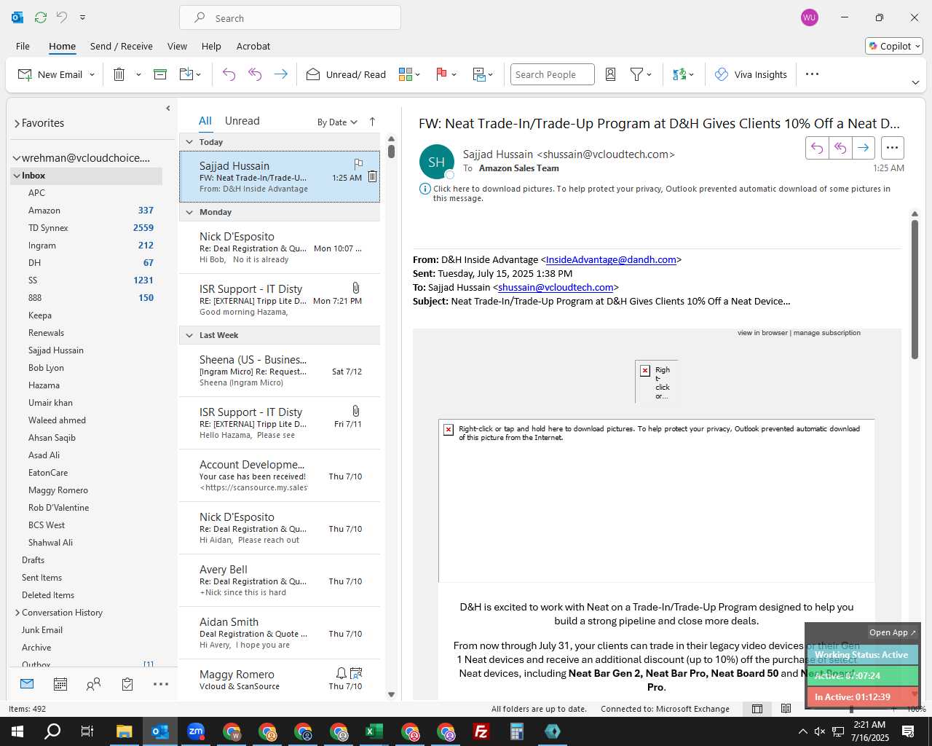Viewport: 932px width, 746px height.
Task: Collapse the folder pane arrow
Action: (168, 108)
